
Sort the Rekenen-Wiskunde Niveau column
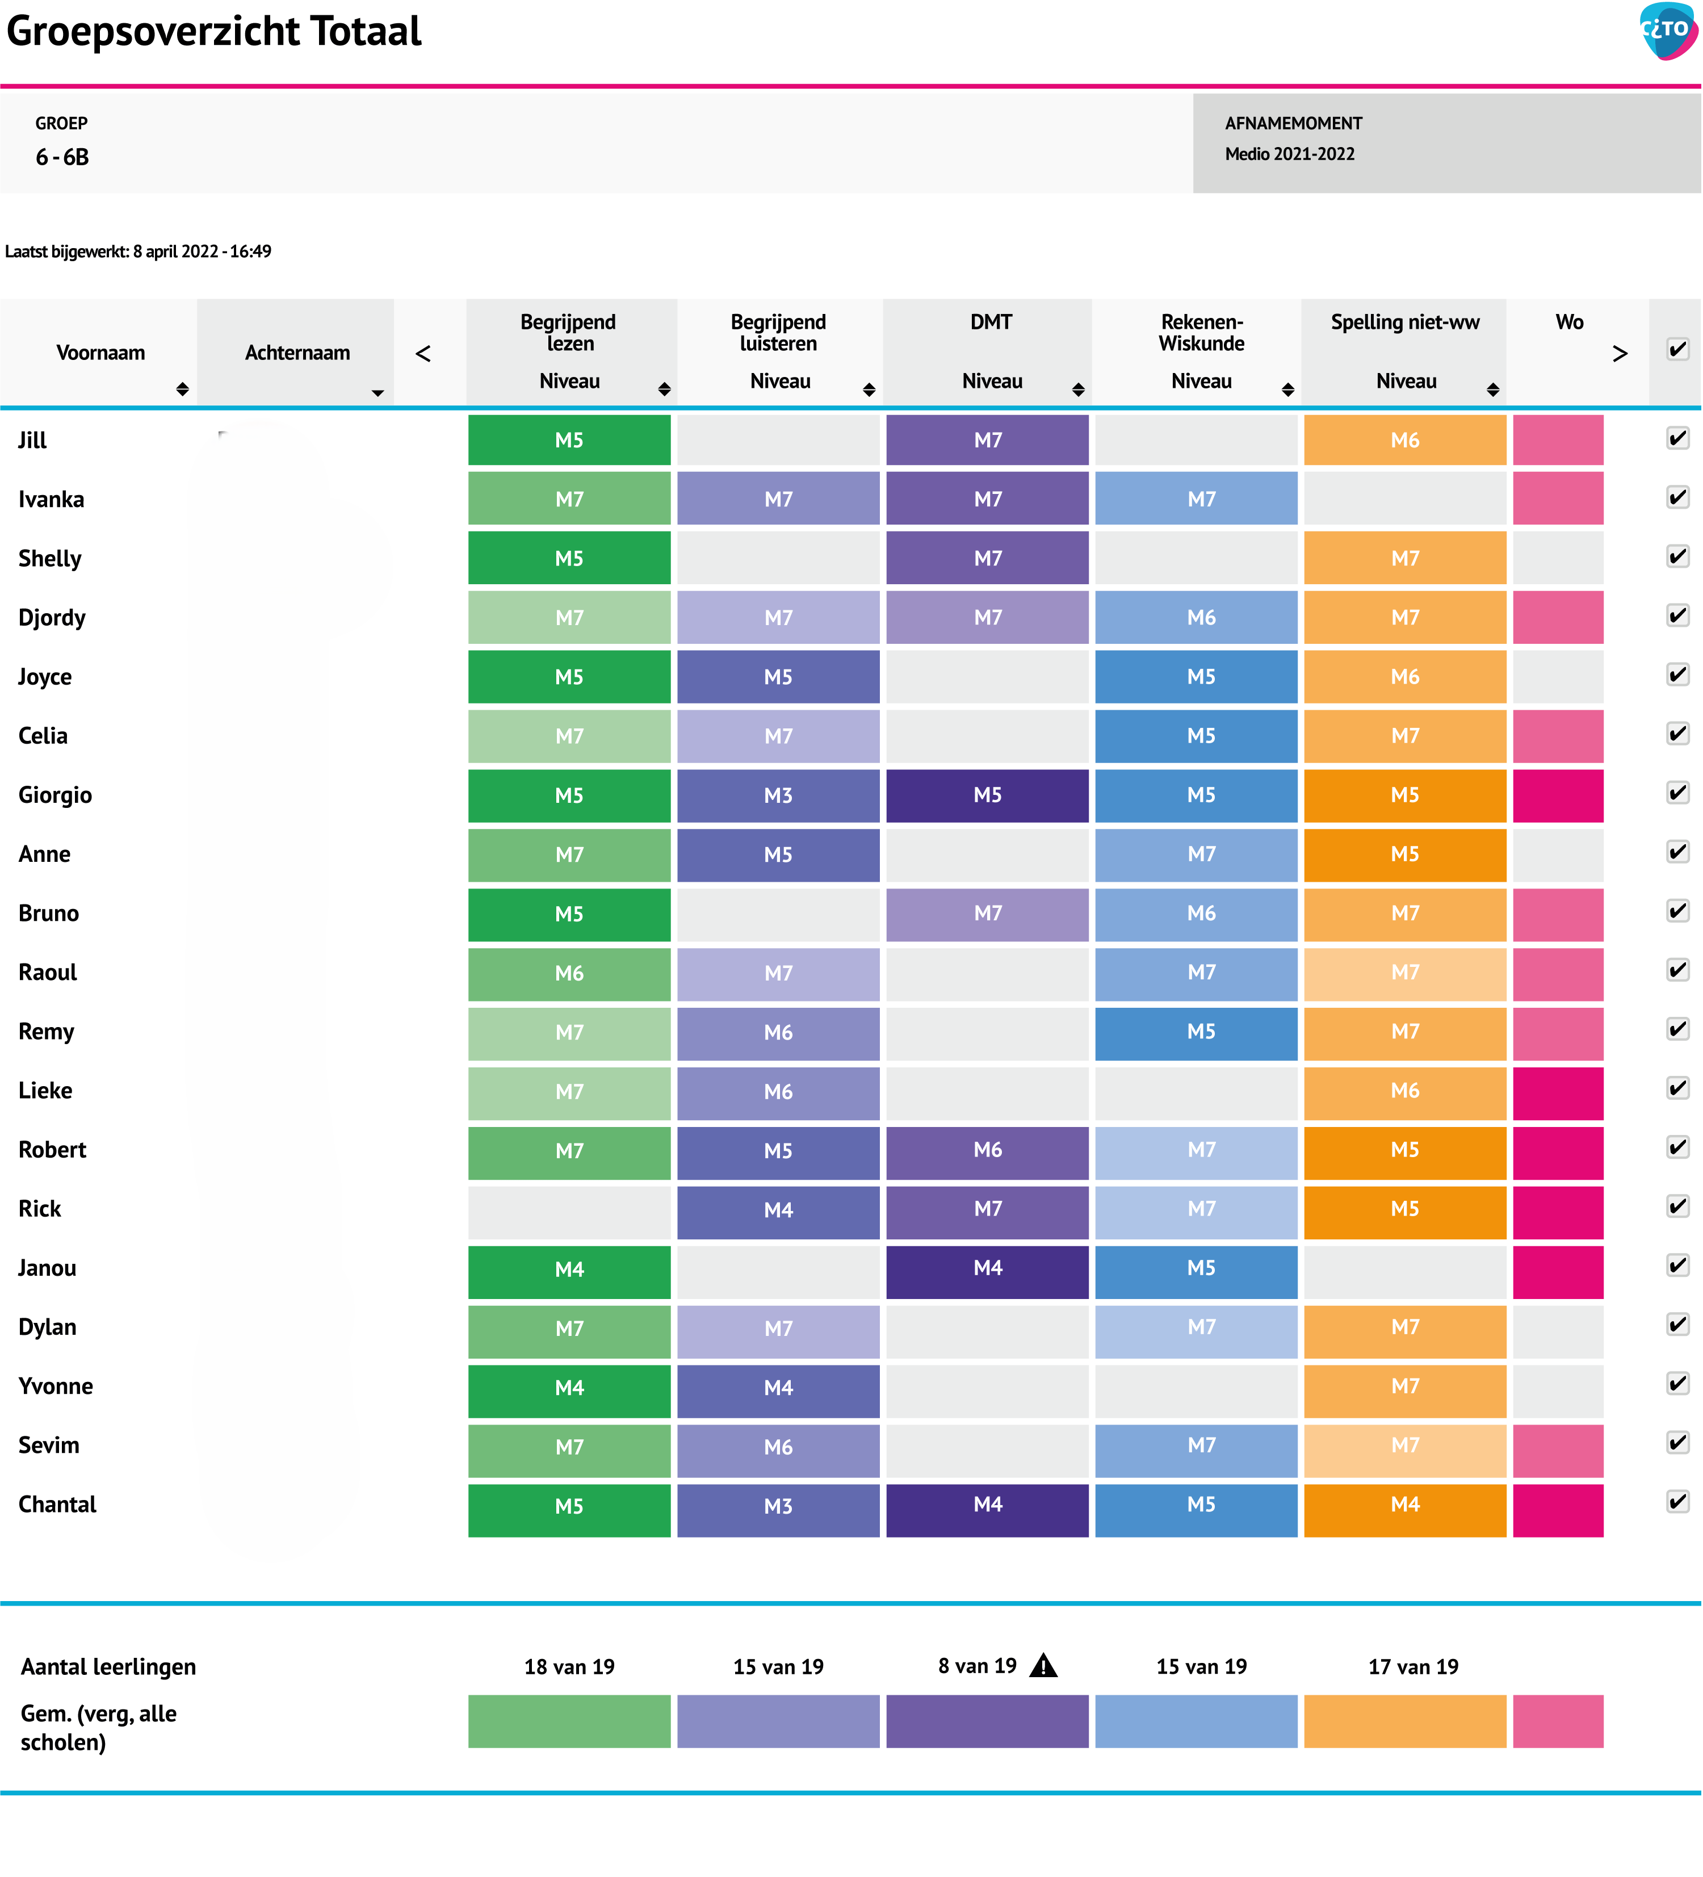point(1287,389)
